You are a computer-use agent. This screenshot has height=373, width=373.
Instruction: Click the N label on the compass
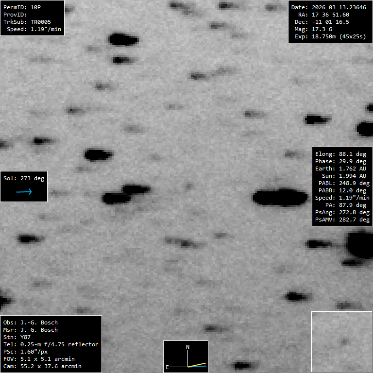[188, 347]
